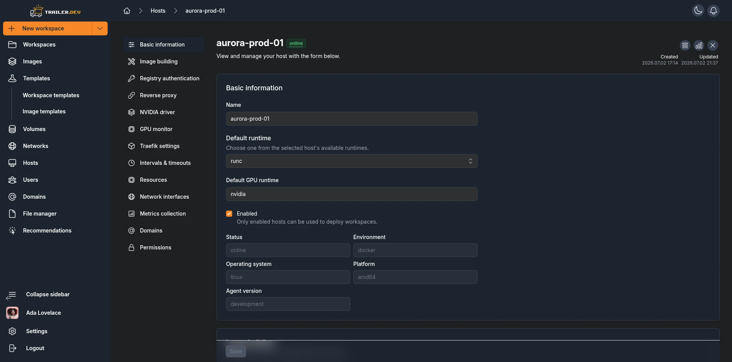The image size is (732, 362).
Task: Open Resources section
Action: pyautogui.click(x=164, y=180)
